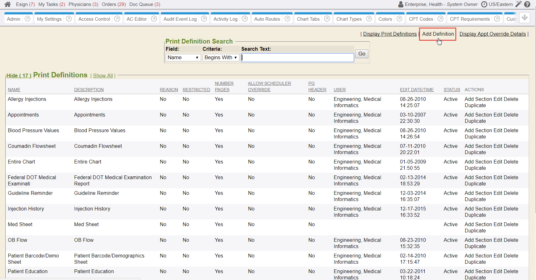
Task: Click pop-out icon beside Activity Log
Action: tap(245, 19)
